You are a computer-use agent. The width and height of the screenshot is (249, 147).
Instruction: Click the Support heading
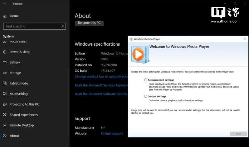coord(82,118)
